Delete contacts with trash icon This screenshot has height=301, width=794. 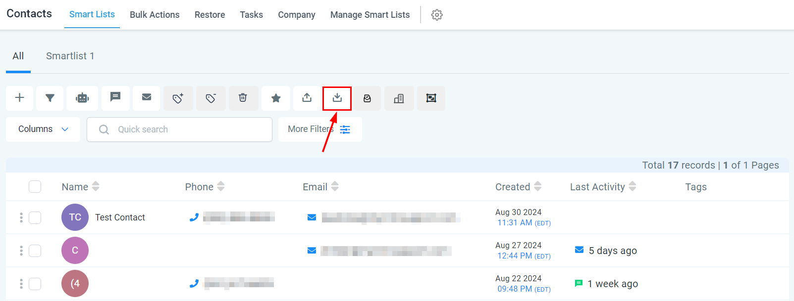243,98
